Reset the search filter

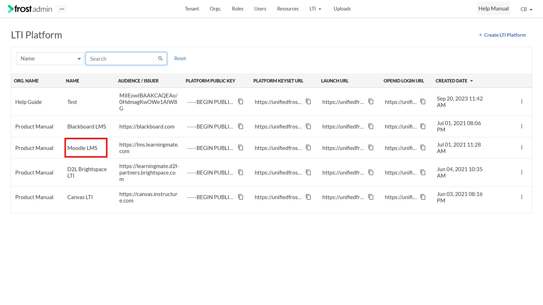point(180,58)
